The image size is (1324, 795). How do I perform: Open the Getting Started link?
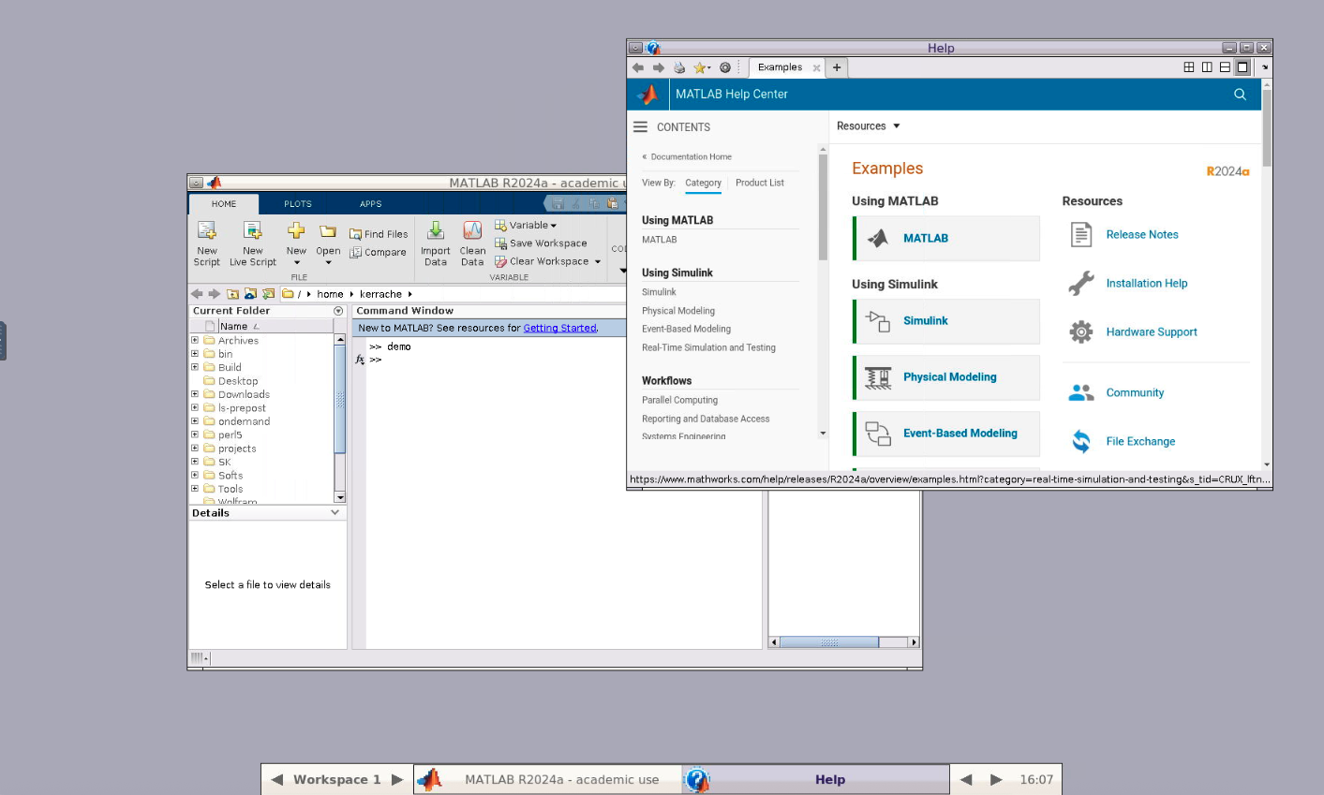pos(559,328)
